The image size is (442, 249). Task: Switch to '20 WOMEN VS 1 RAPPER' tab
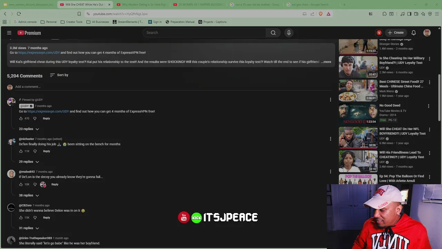(x=198, y=4)
